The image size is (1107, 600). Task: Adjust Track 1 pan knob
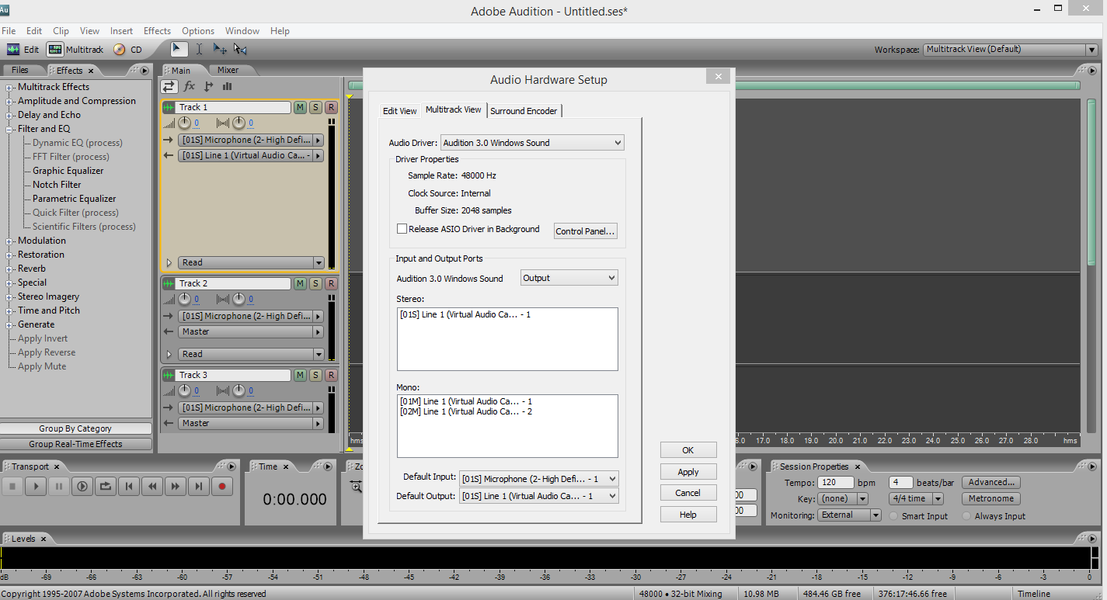click(238, 123)
